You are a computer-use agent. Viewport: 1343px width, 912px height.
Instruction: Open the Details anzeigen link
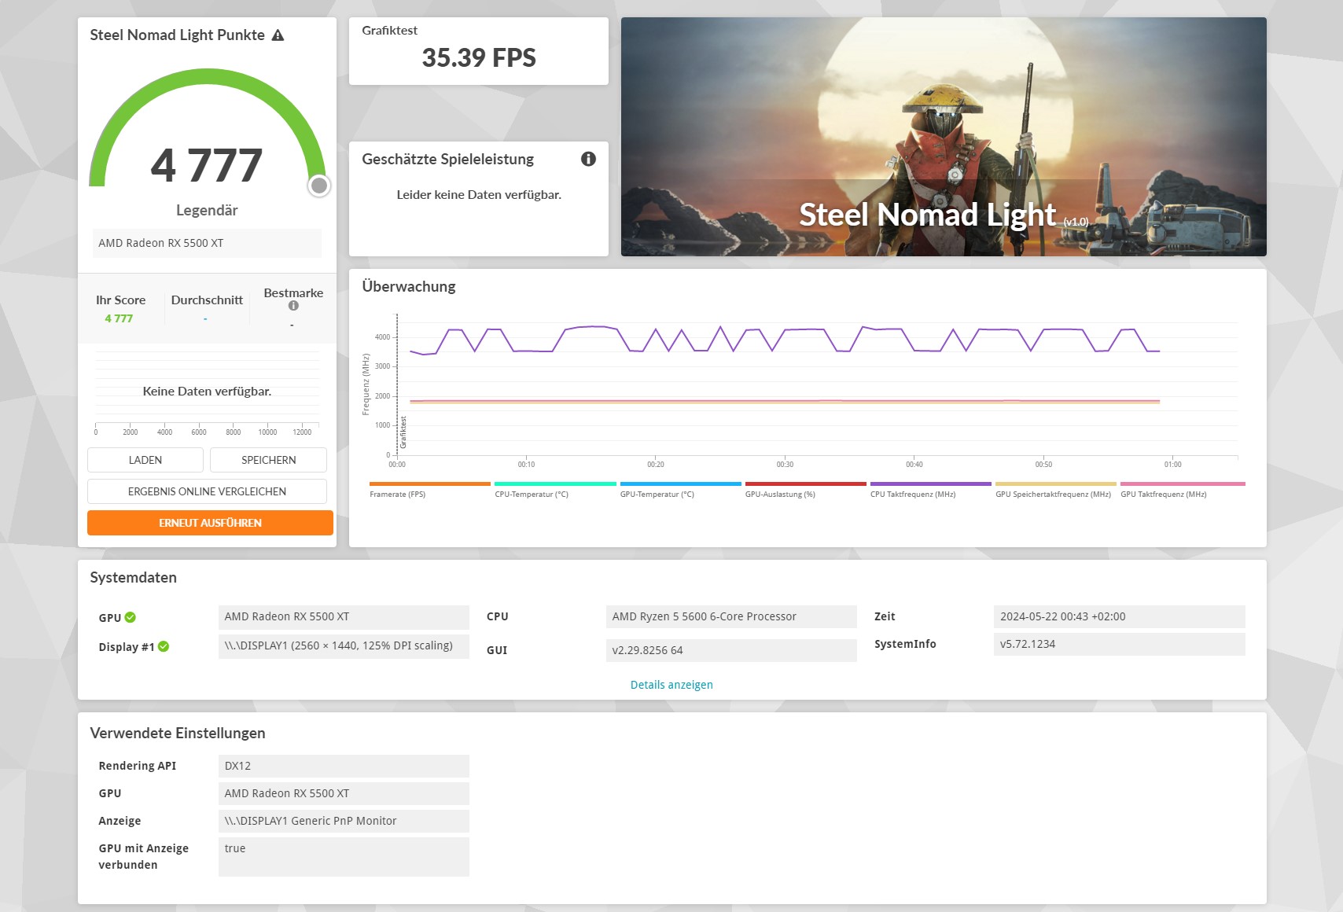[x=671, y=685]
